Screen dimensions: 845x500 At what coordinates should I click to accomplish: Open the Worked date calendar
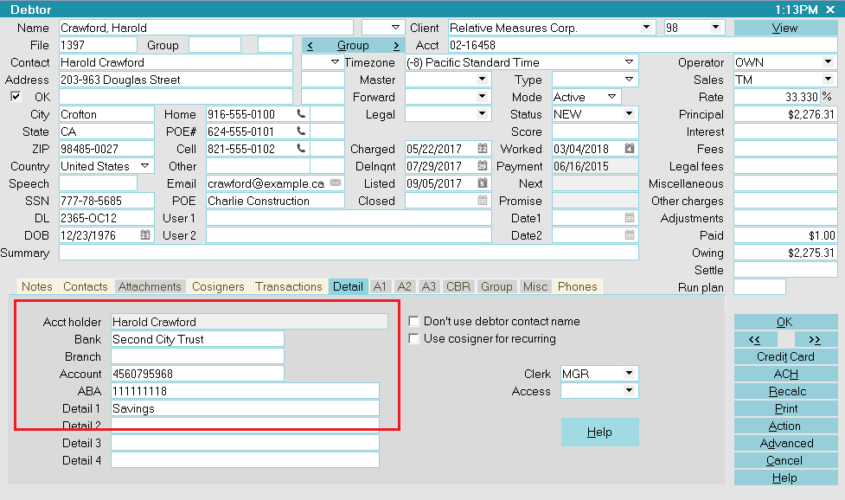629,149
